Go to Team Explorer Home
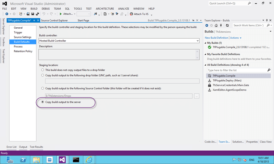Screen dimensions: 274x164 [216, 25]
